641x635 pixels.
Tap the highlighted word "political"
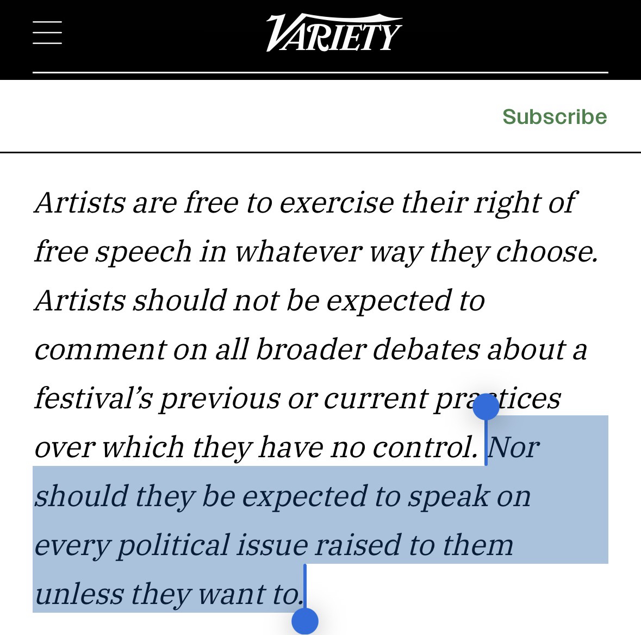coord(172,545)
